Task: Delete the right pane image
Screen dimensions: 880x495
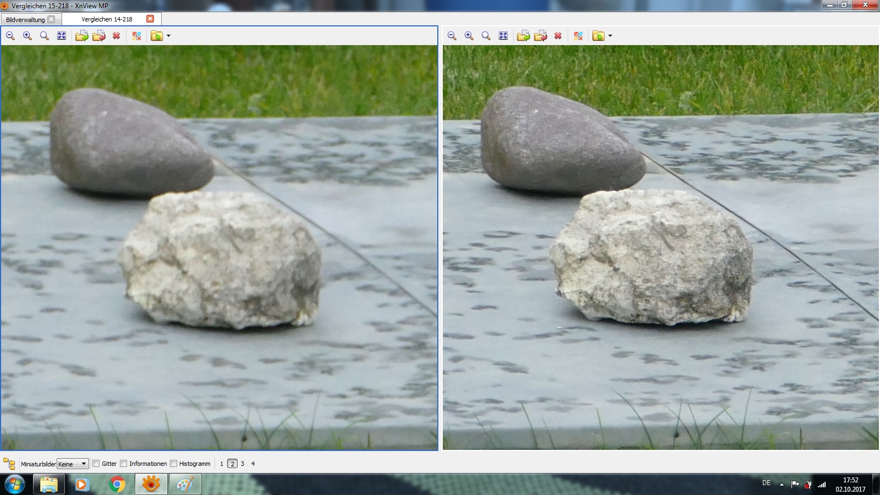Action: pos(558,36)
